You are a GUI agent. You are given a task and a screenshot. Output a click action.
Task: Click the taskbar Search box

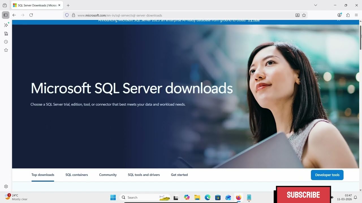[x=145, y=197]
